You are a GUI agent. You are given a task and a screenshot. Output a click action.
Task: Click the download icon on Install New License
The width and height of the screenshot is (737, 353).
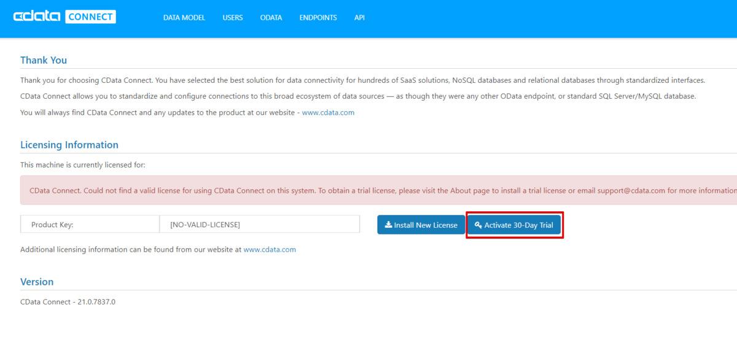388,225
